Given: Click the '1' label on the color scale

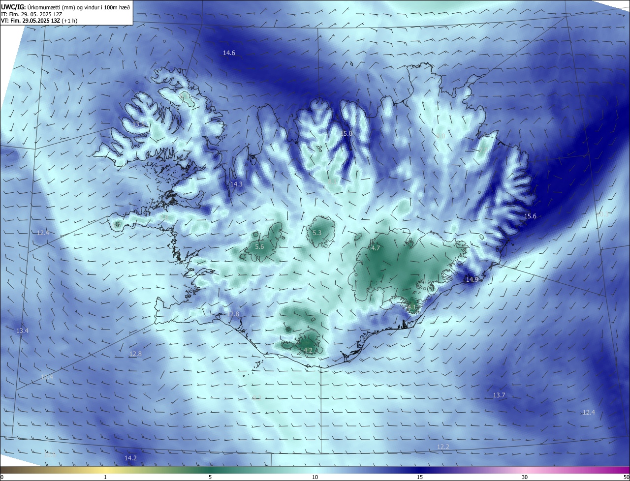Looking at the screenshot, I should (x=105, y=477).
